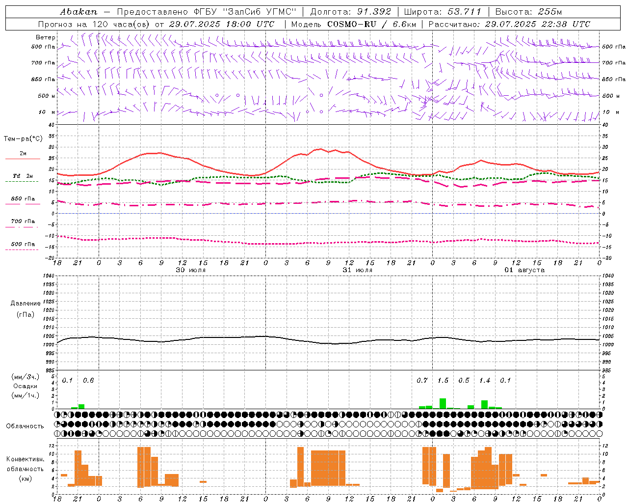Click the '0.7' precipitation amount value
628x503 pixels.
[422, 381]
